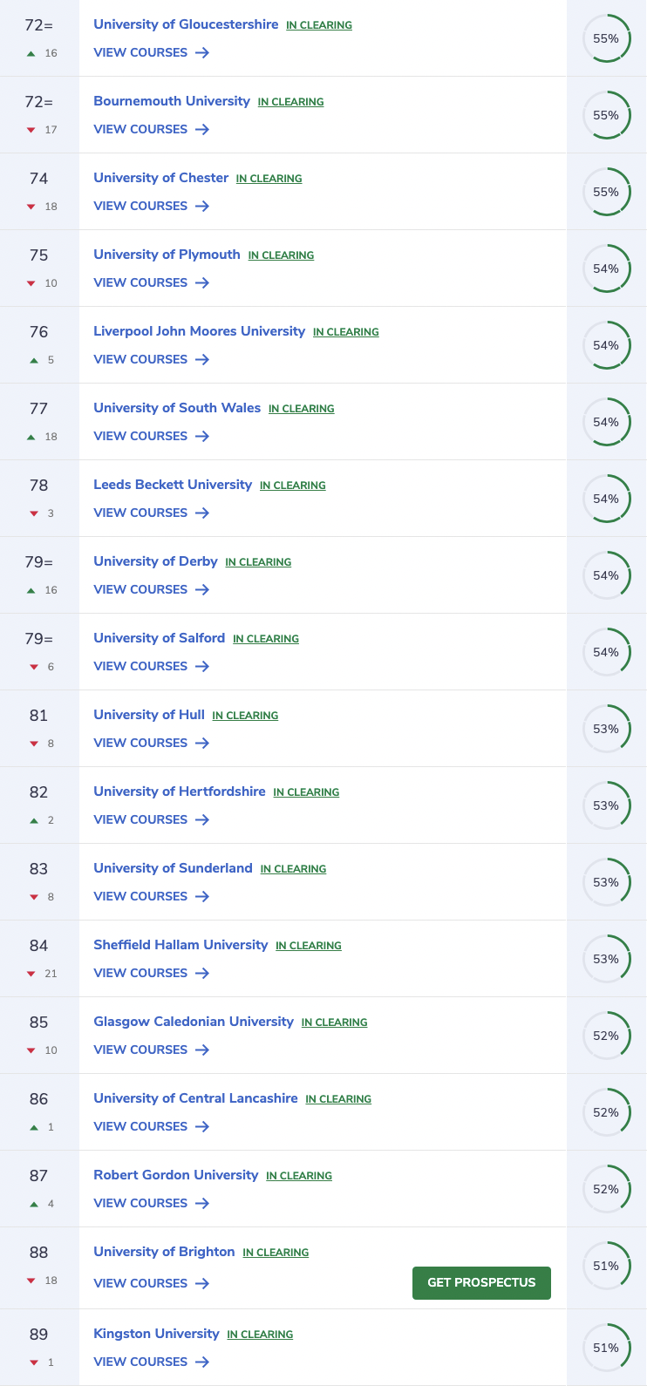Click In Clearing tag next to University of Sunderland
Screen dimensions: 647x1386
click(293, 869)
